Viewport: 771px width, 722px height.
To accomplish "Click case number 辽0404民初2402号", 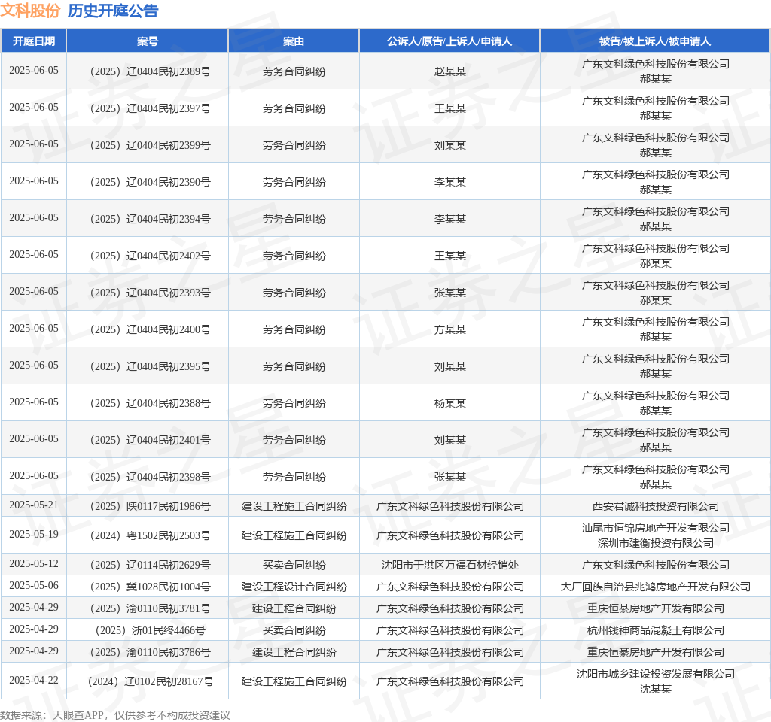I will [x=151, y=256].
